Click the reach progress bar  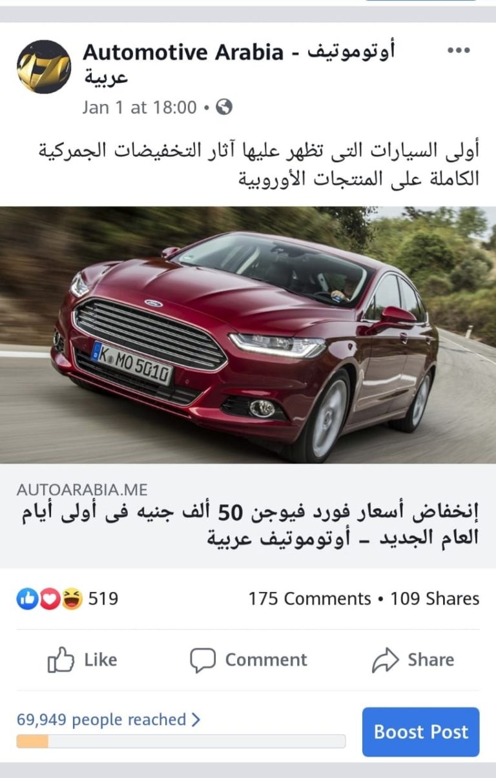181,741
